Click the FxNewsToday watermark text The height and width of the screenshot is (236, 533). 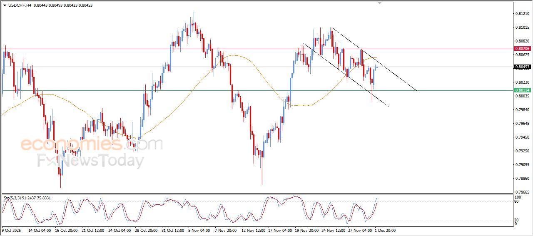91,160
